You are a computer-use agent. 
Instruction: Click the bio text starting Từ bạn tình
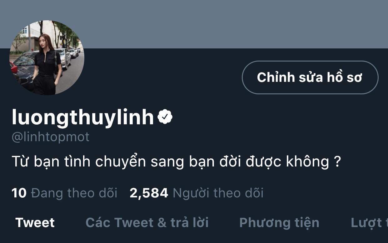pyautogui.click(x=176, y=162)
